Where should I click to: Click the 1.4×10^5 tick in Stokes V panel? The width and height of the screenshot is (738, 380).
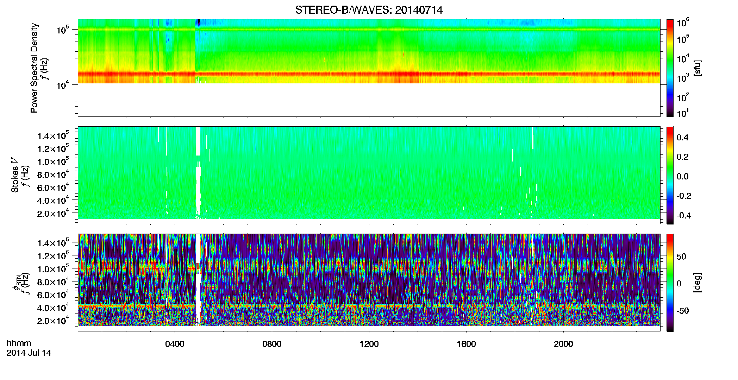[x=53, y=136]
